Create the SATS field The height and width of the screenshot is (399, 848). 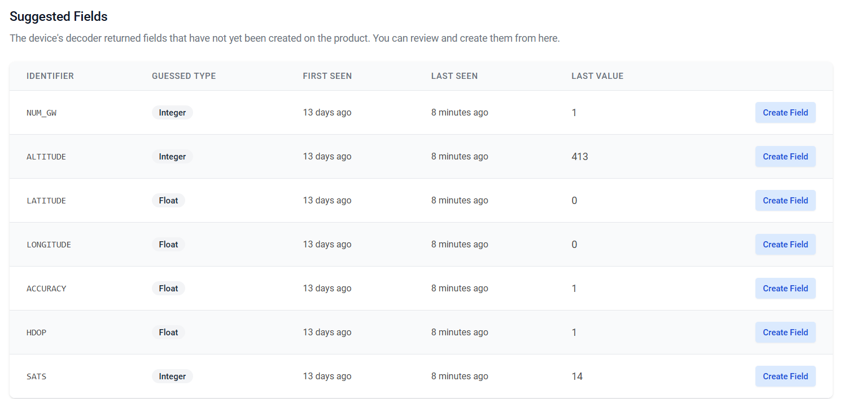785,376
